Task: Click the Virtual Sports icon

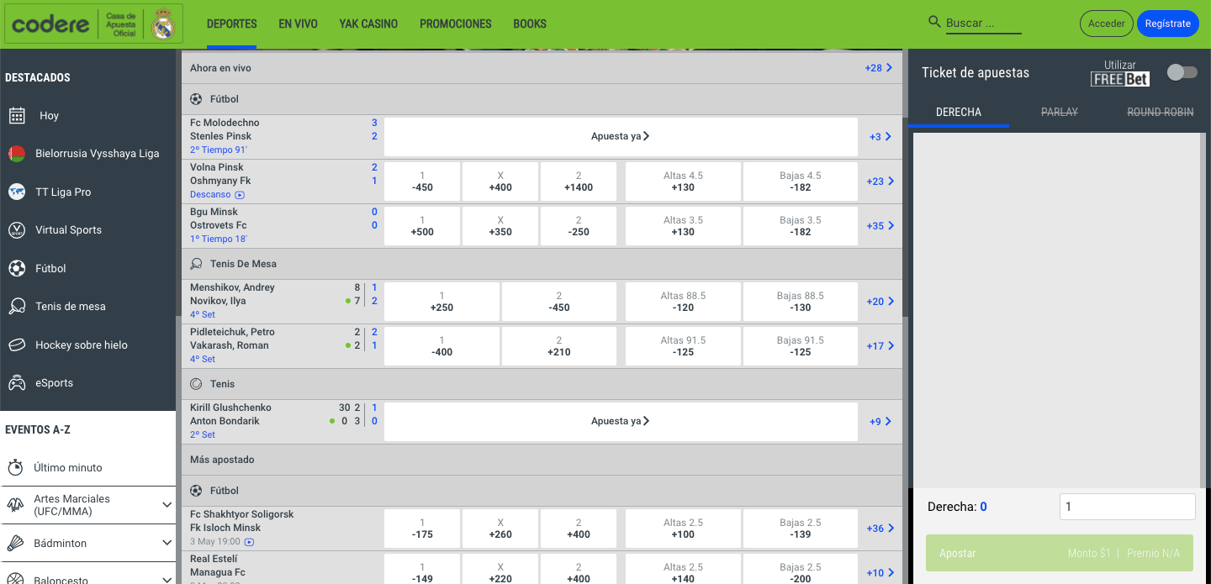Action: (17, 230)
